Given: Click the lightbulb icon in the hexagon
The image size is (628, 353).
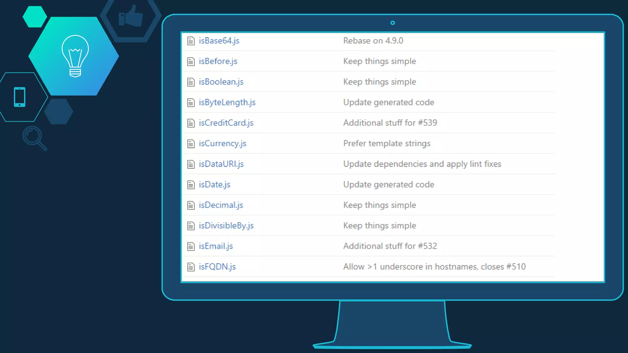Looking at the screenshot, I should [x=75, y=56].
